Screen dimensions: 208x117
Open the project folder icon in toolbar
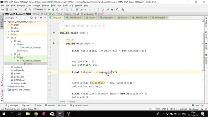click(x=2, y=9)
